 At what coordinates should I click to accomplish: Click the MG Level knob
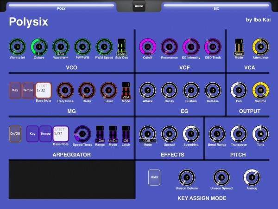point(108,90)
